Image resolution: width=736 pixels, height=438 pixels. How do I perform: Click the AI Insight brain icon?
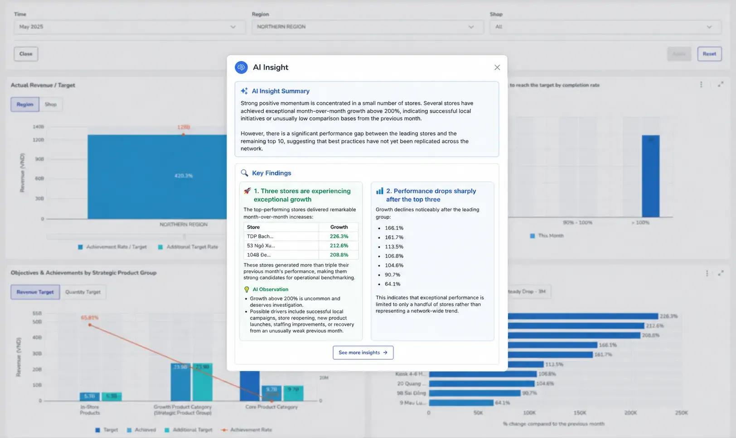point(241,67)
